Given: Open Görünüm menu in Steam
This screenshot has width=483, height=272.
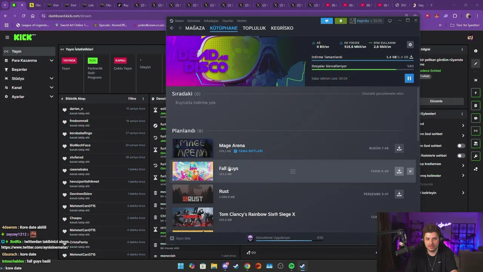Looking at the screenshot, I should pos(194,21).
